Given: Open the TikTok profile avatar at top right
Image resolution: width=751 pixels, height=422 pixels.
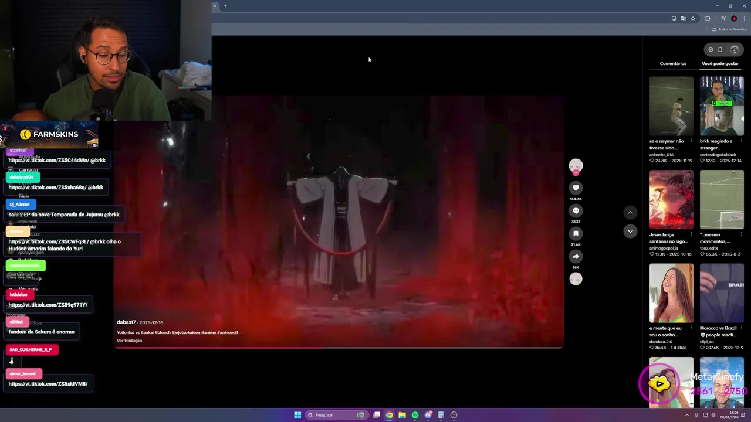Looking at the screenshot, I should pos(734,49).
